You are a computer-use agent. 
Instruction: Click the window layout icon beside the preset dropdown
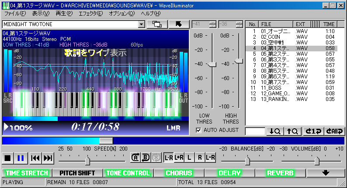(x=157, y=24)
